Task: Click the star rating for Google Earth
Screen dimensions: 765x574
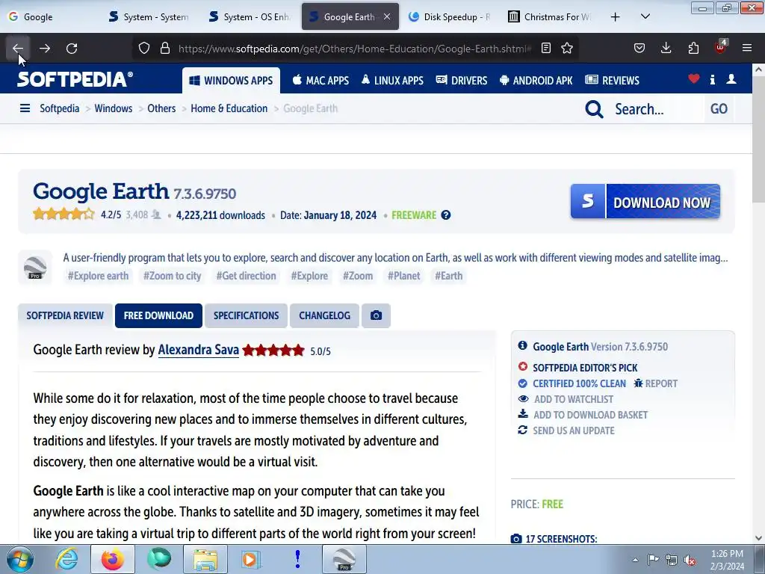Action: (x=64, y=214)
